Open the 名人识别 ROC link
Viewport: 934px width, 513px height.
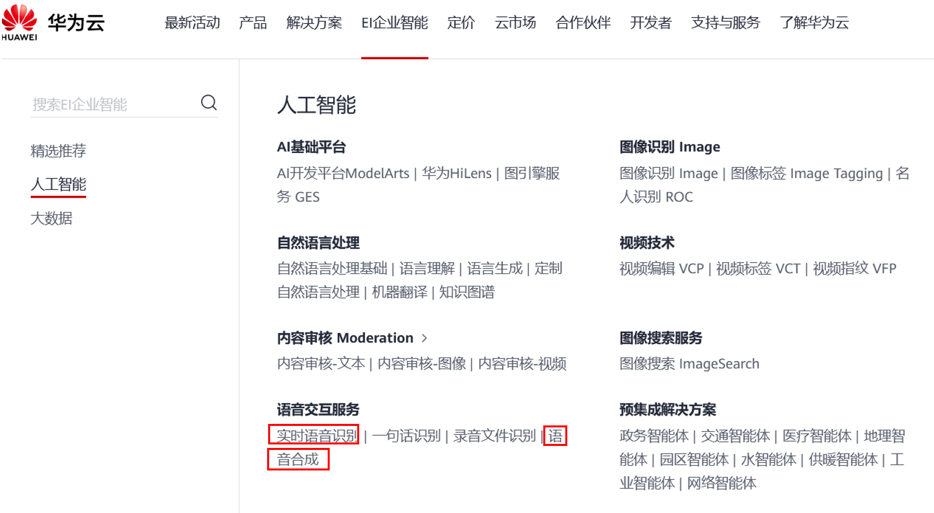[656, 197]
